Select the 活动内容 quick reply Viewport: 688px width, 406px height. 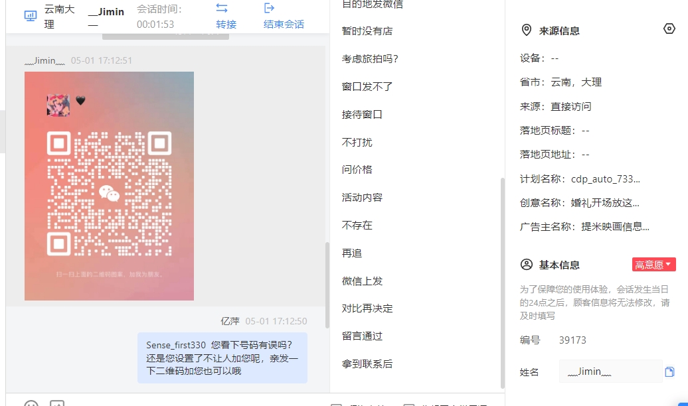pos(362,198)
